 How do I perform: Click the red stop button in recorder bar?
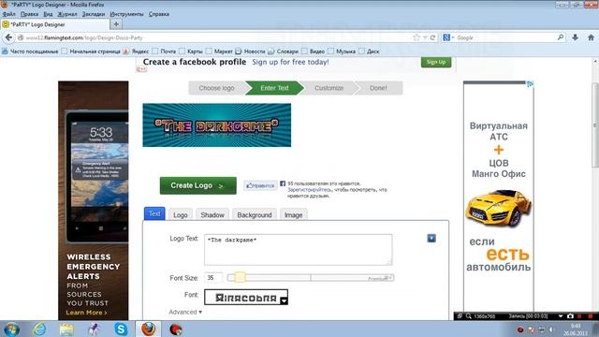point(591,316)
